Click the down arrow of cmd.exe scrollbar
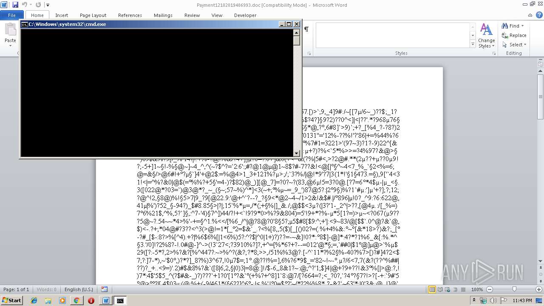 [x=297, y=153]
